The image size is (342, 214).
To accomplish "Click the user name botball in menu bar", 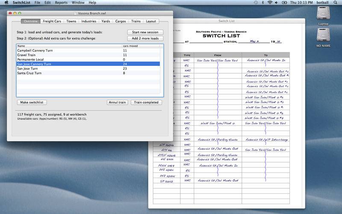I will pos(322,3).
